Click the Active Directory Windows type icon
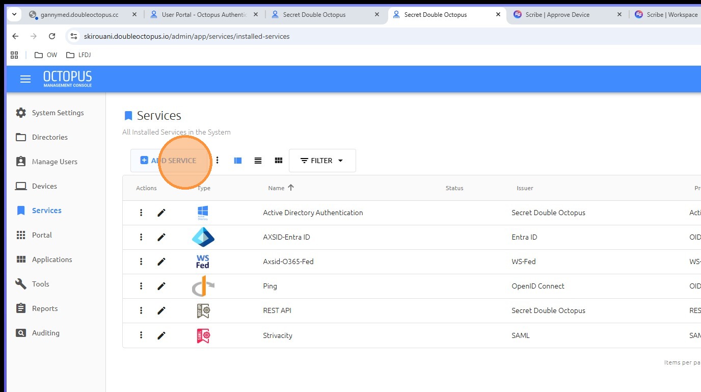701x392 pixels. click(x=203, y=213)
